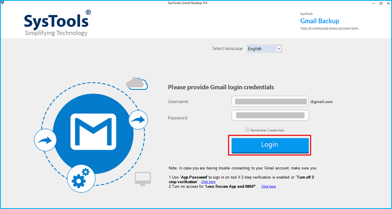Open the App Password 'Click here' link
Image resolution: width=392 pixels, height=209 pixels.
208,182
